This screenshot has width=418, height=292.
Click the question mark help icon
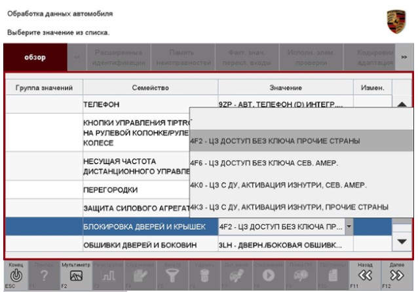(43, 276)
